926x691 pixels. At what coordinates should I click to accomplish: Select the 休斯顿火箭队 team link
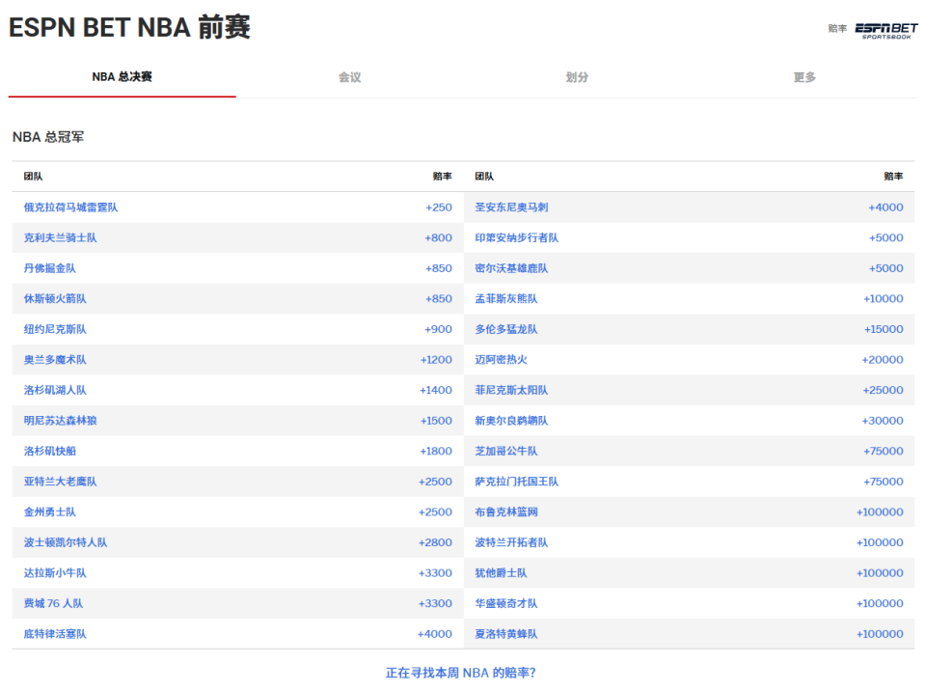[x=55, y=298]
